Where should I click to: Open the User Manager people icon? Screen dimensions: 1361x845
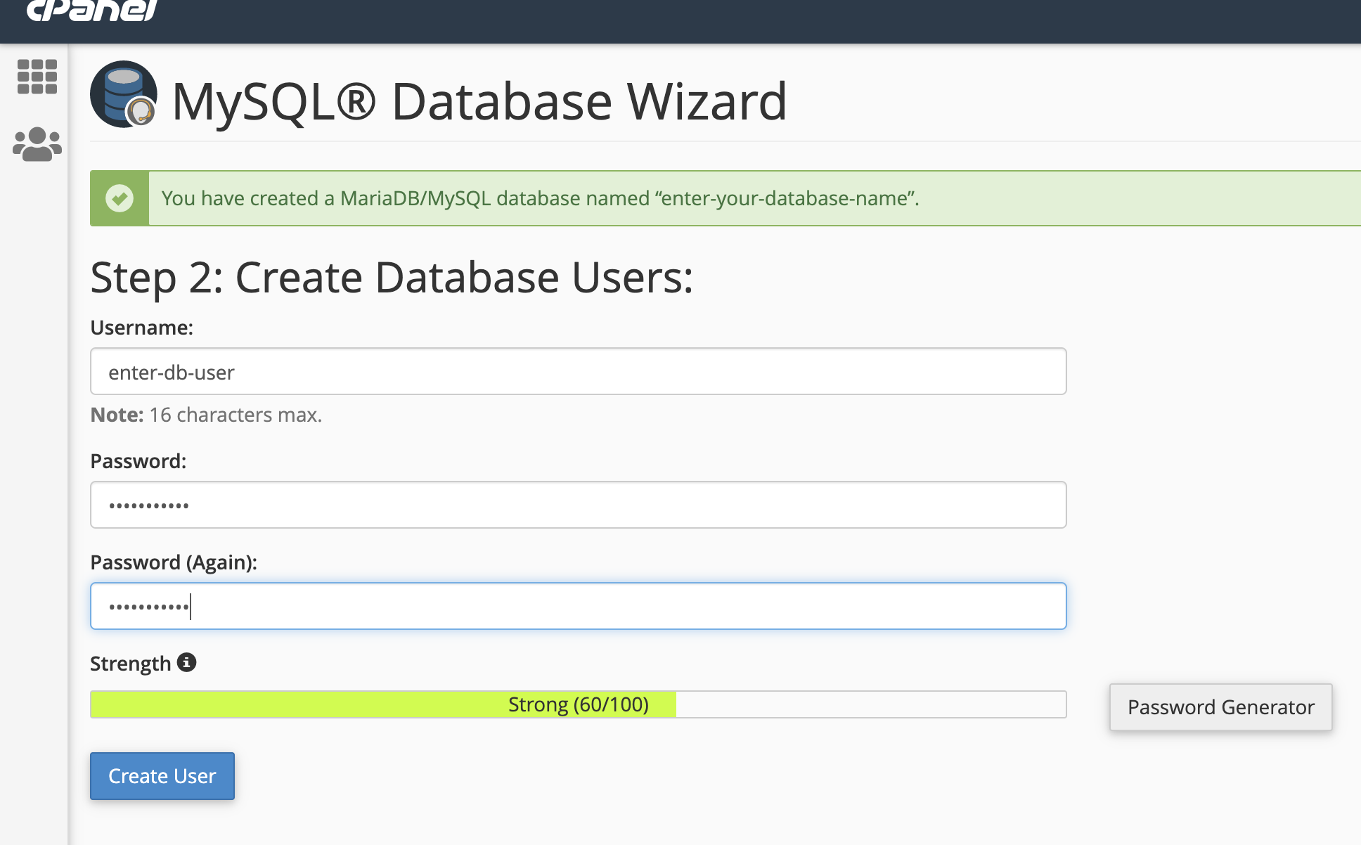(37, 144)
